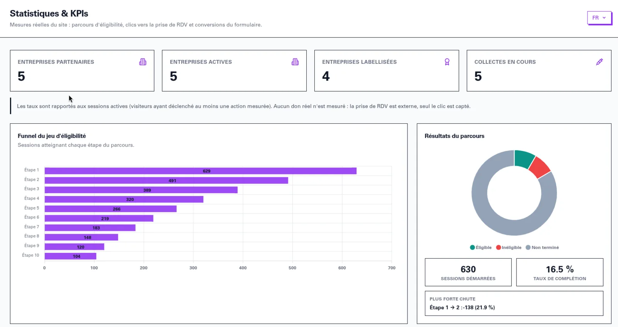The width and height of the screenshot is (618, 327).
Task: Click the SESSIONS DÉMARRÉES label
Action: [x=468, y=279]
